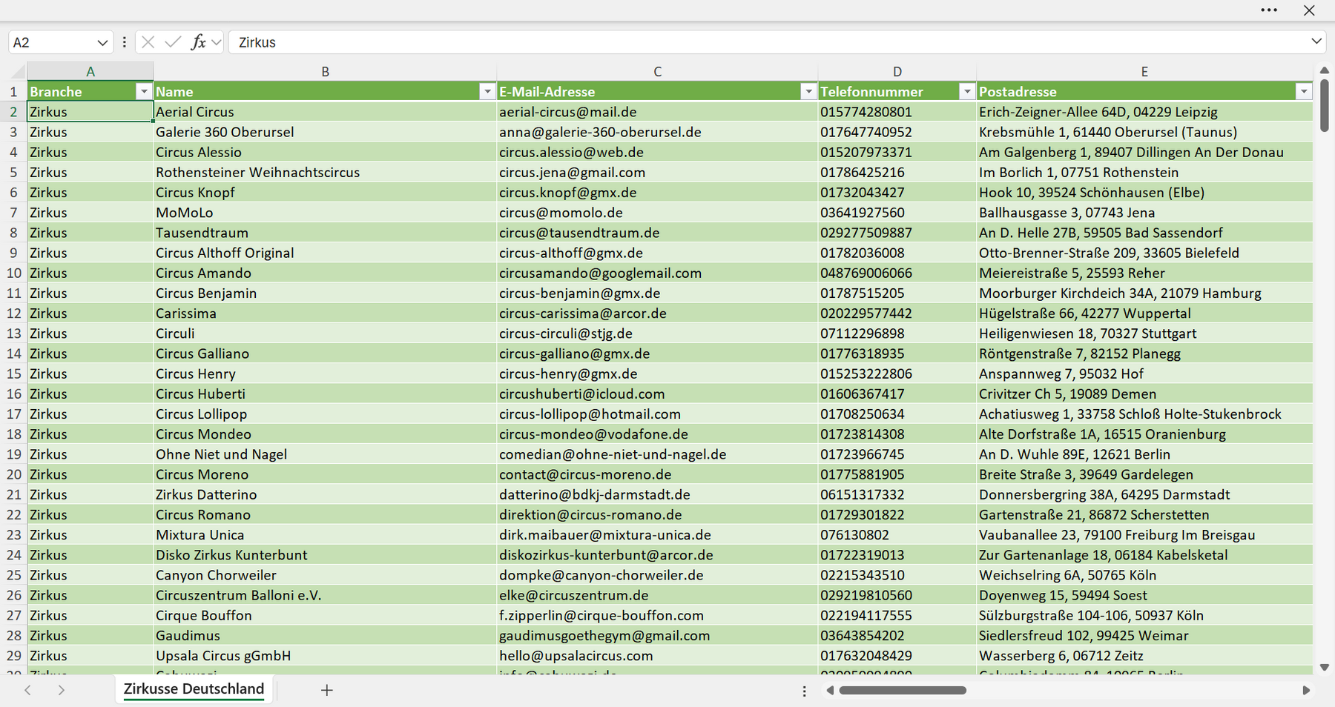Click the Cancel formula X icon
The image size is (1335, 707).
[148, 42]
